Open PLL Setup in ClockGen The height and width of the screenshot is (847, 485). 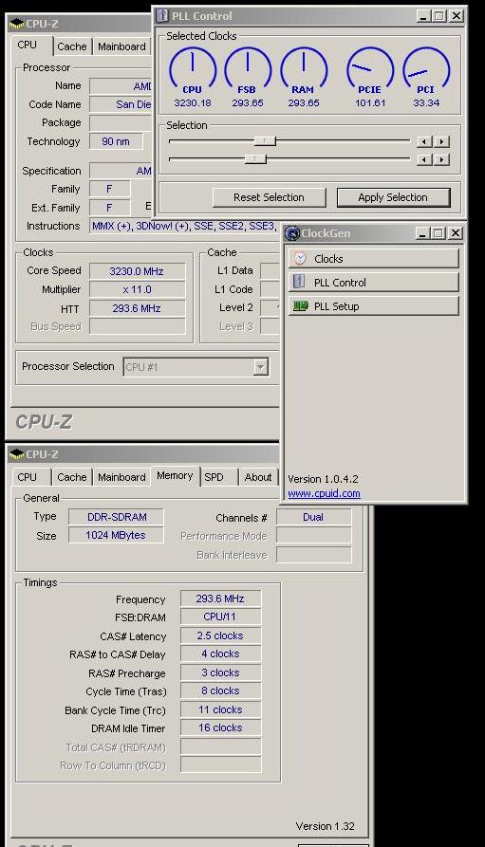[374, 306]
